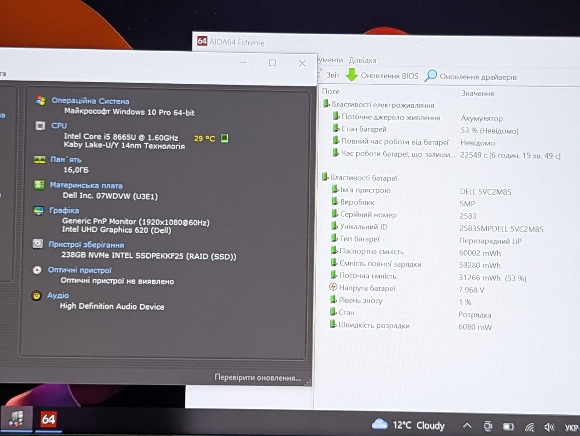Select the Ім'я пристрою row
This screenshot has width=580, height=436.
pyautogui.click(x=365, y=190)
